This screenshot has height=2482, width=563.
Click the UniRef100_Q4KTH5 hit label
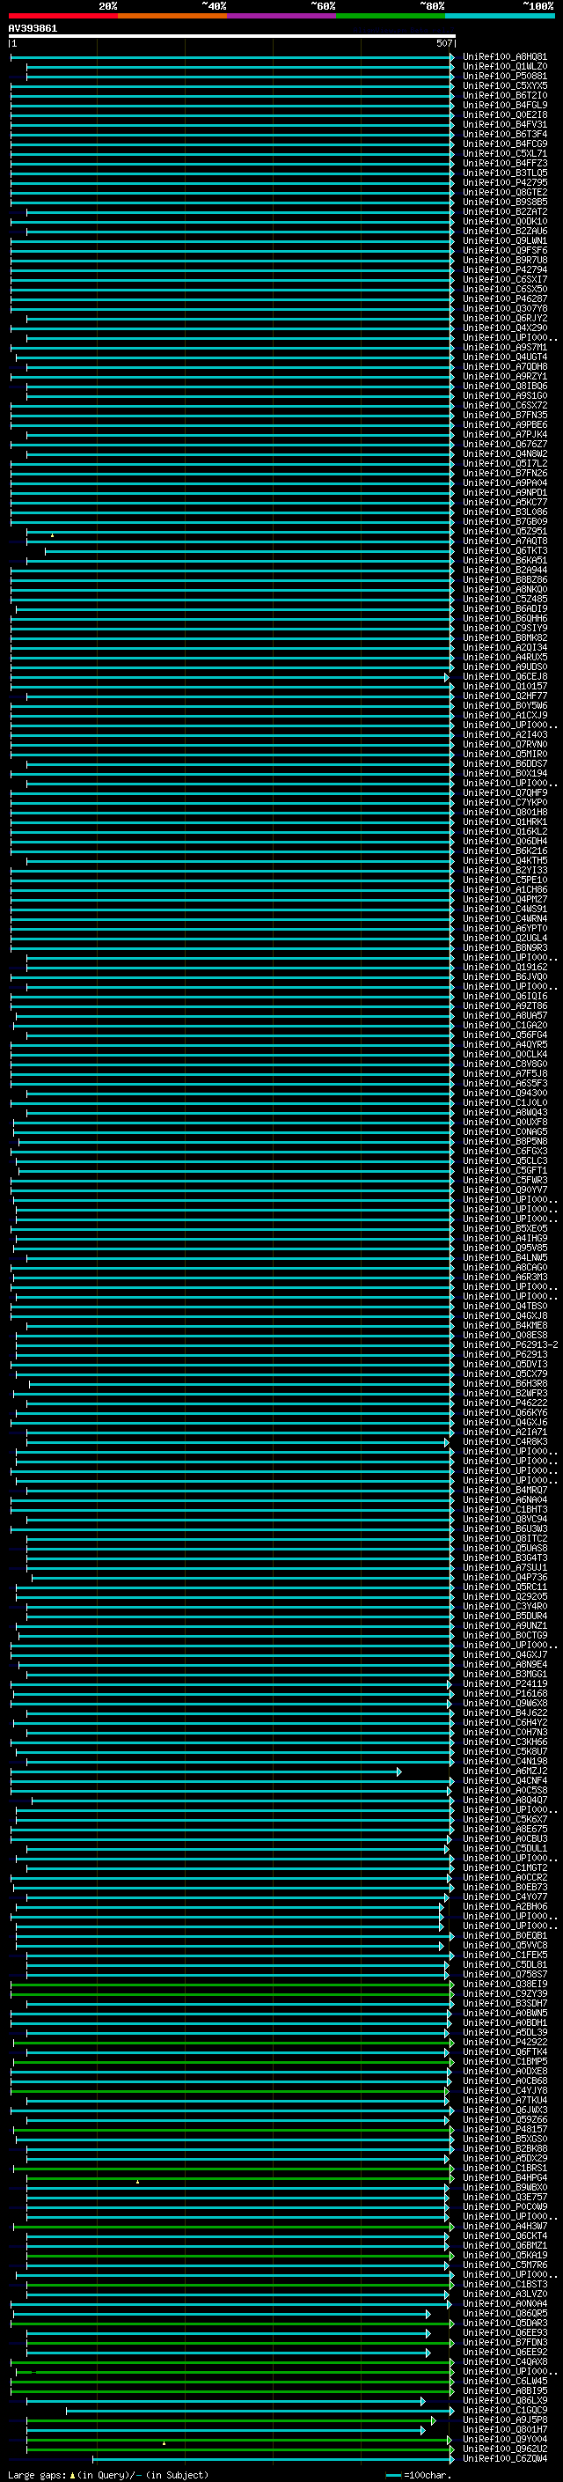coord(505,860)
